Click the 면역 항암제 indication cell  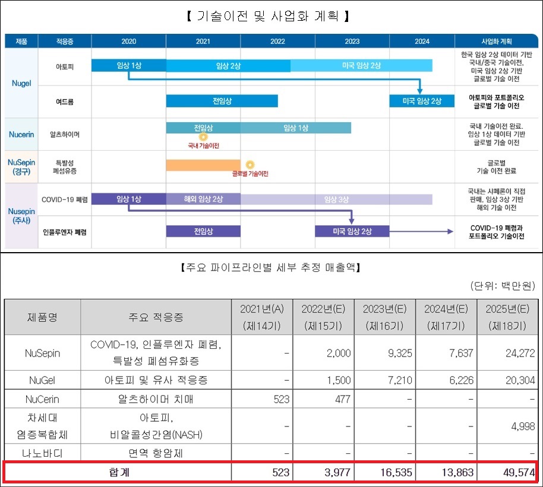pos(156,453)
